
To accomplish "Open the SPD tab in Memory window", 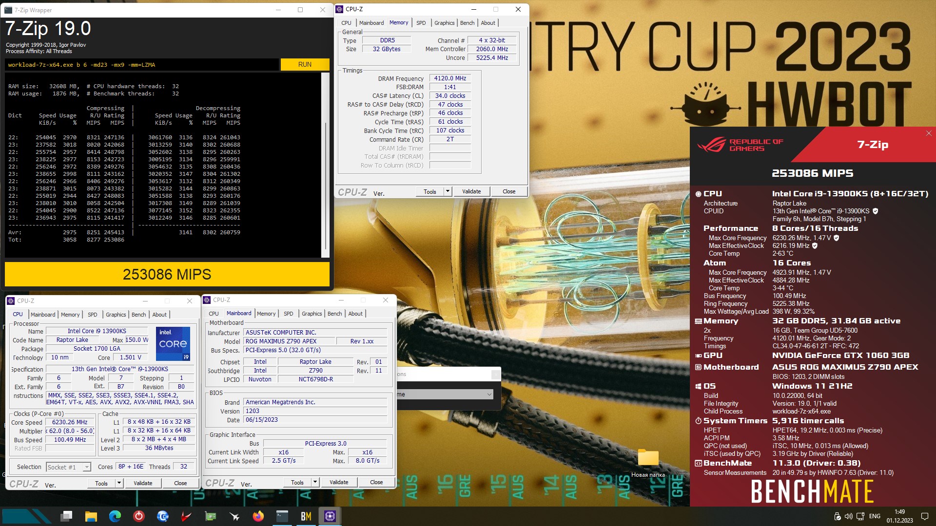I will coord(421,23).
